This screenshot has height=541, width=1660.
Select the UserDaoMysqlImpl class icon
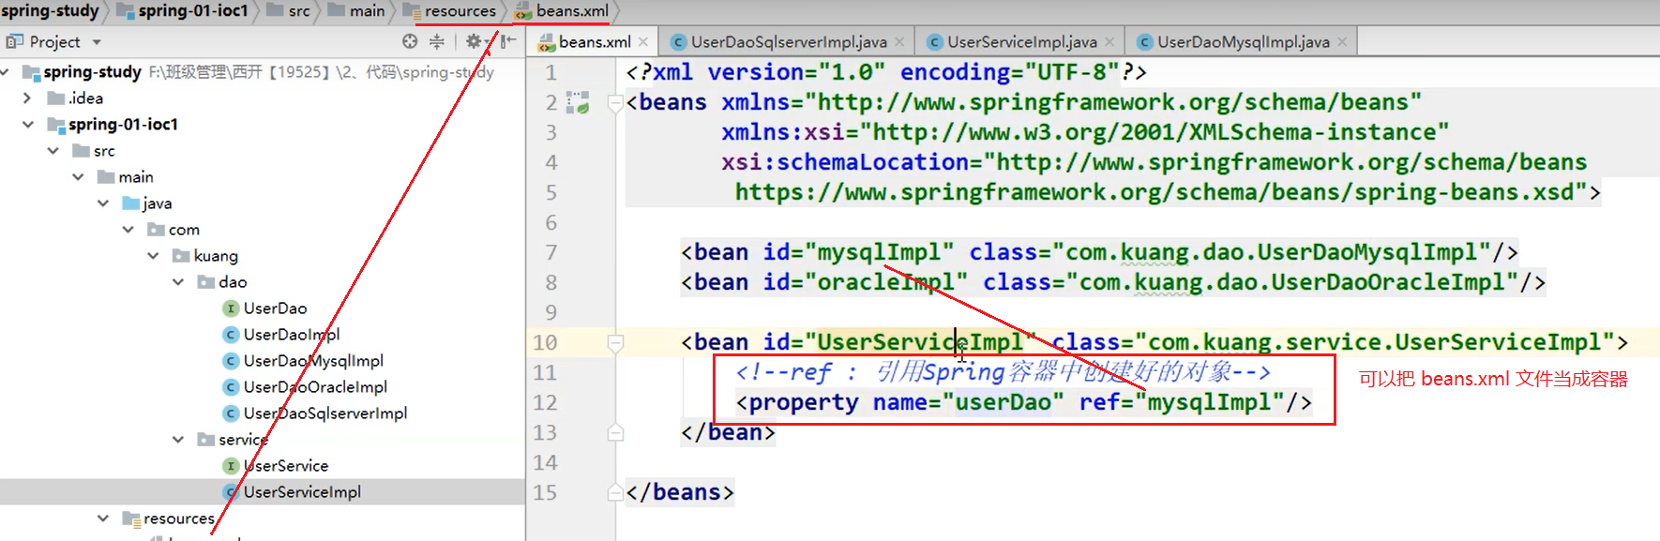[x=231, y=360]
